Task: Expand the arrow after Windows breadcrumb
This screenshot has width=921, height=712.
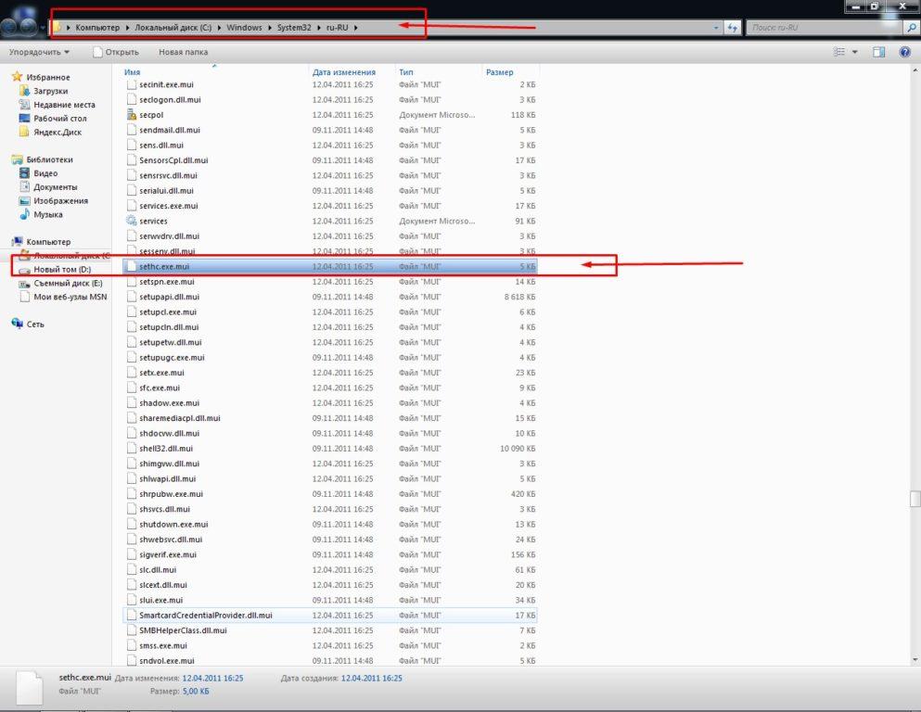Action: pos(269,28)
